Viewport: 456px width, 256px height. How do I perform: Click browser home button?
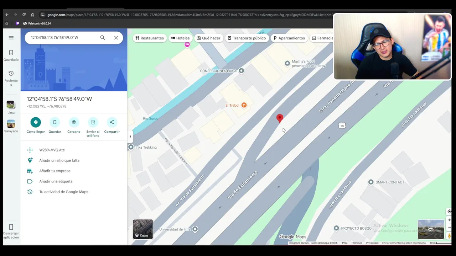[32, 15]
